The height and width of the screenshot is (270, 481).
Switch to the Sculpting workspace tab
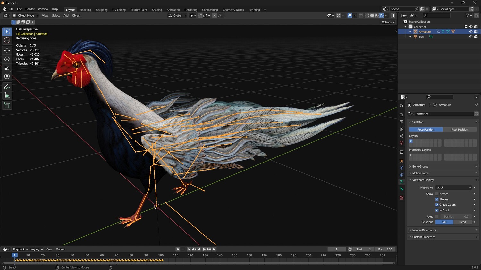click(102, 10)
